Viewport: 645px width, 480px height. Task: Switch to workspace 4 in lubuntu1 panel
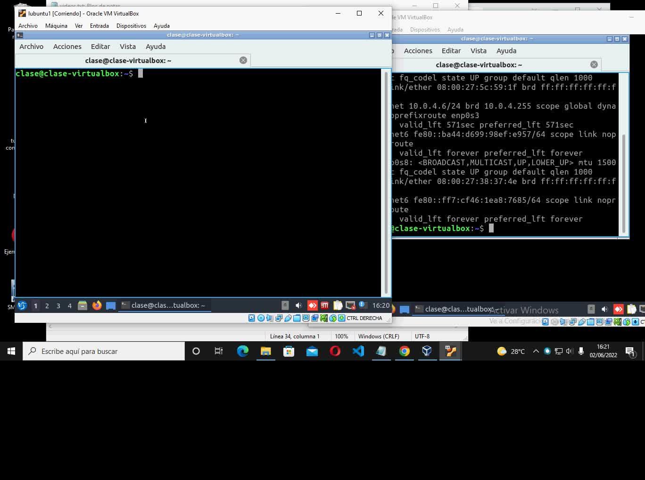tap(70, 306)
